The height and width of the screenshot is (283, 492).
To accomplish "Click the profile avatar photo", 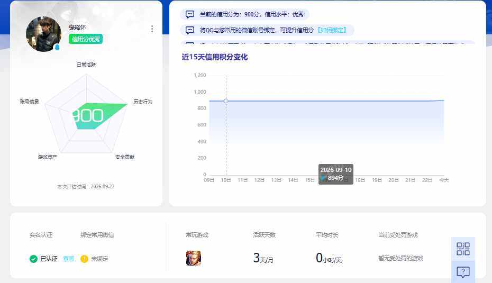I will 43,34.
